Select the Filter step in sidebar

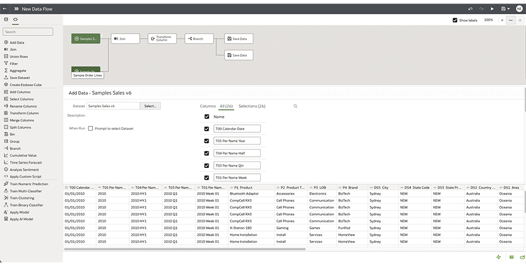(x=14, y=63)
